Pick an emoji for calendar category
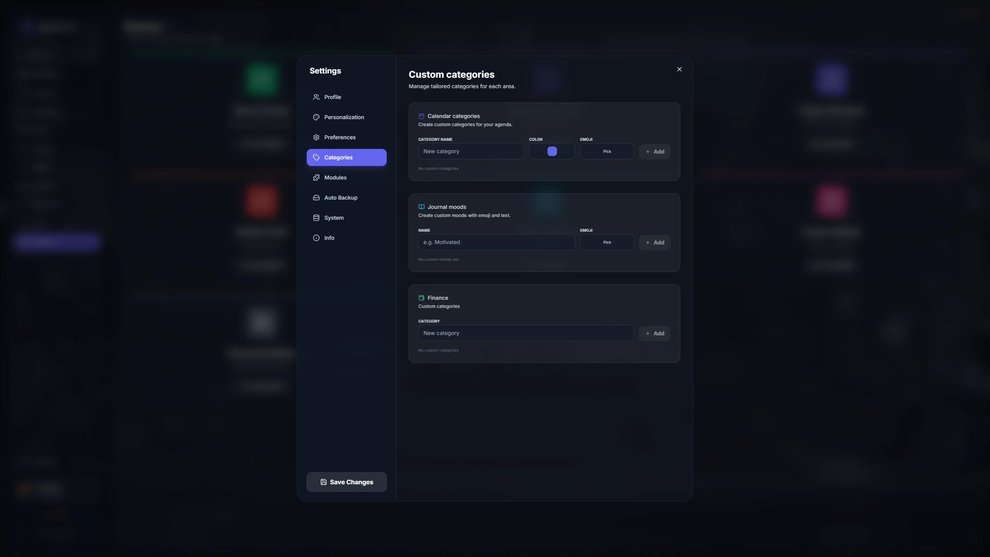 pyautogui.click(x=607, y=151)
